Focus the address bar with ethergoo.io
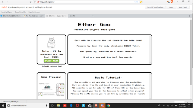 tap(86, 2)
